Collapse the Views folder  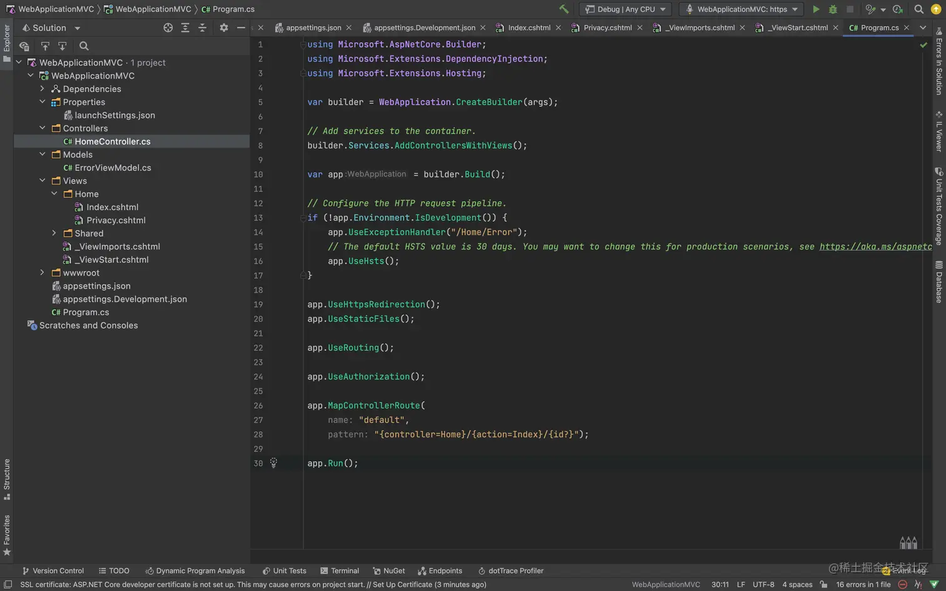[43, 181]
